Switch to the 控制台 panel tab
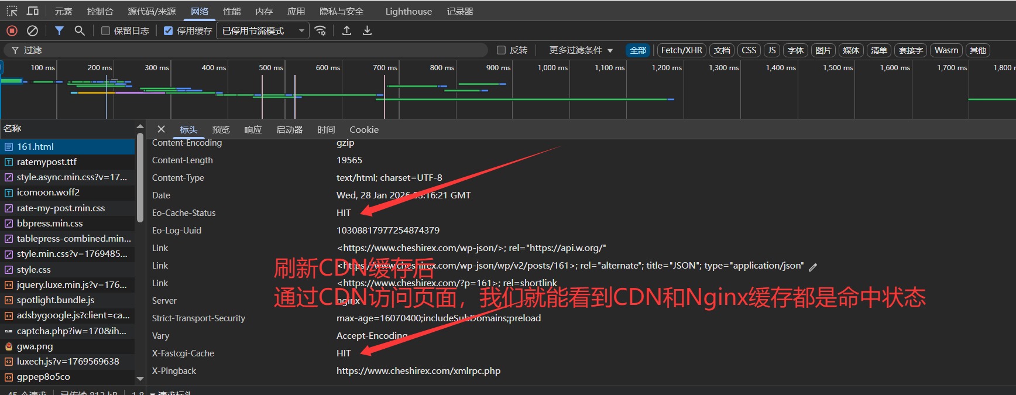Screen dimensions: 1016x395 (100, 11)
